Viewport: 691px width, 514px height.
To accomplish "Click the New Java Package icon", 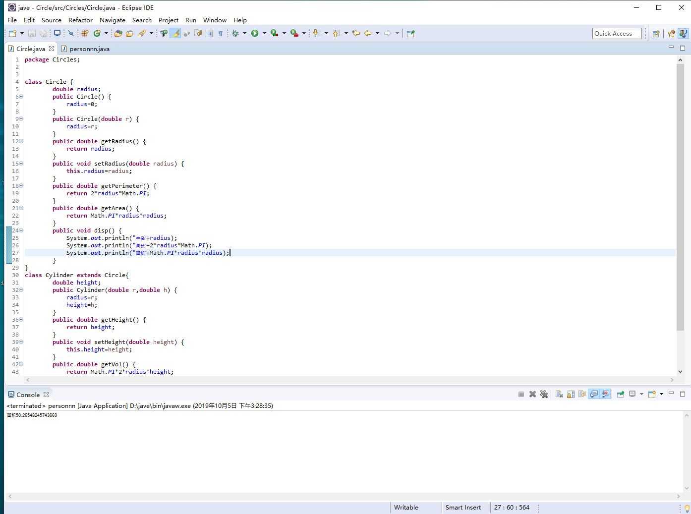I will [85, 33].
